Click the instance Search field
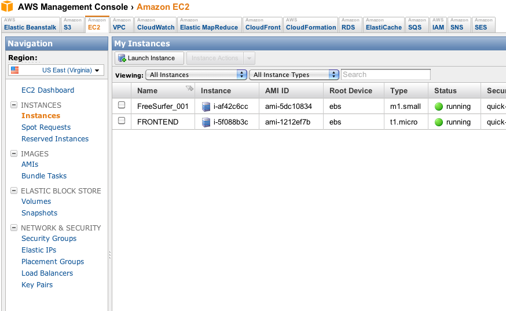Image resolution: width=506 pixels, height=311 pixels. [x=386, y=75]
